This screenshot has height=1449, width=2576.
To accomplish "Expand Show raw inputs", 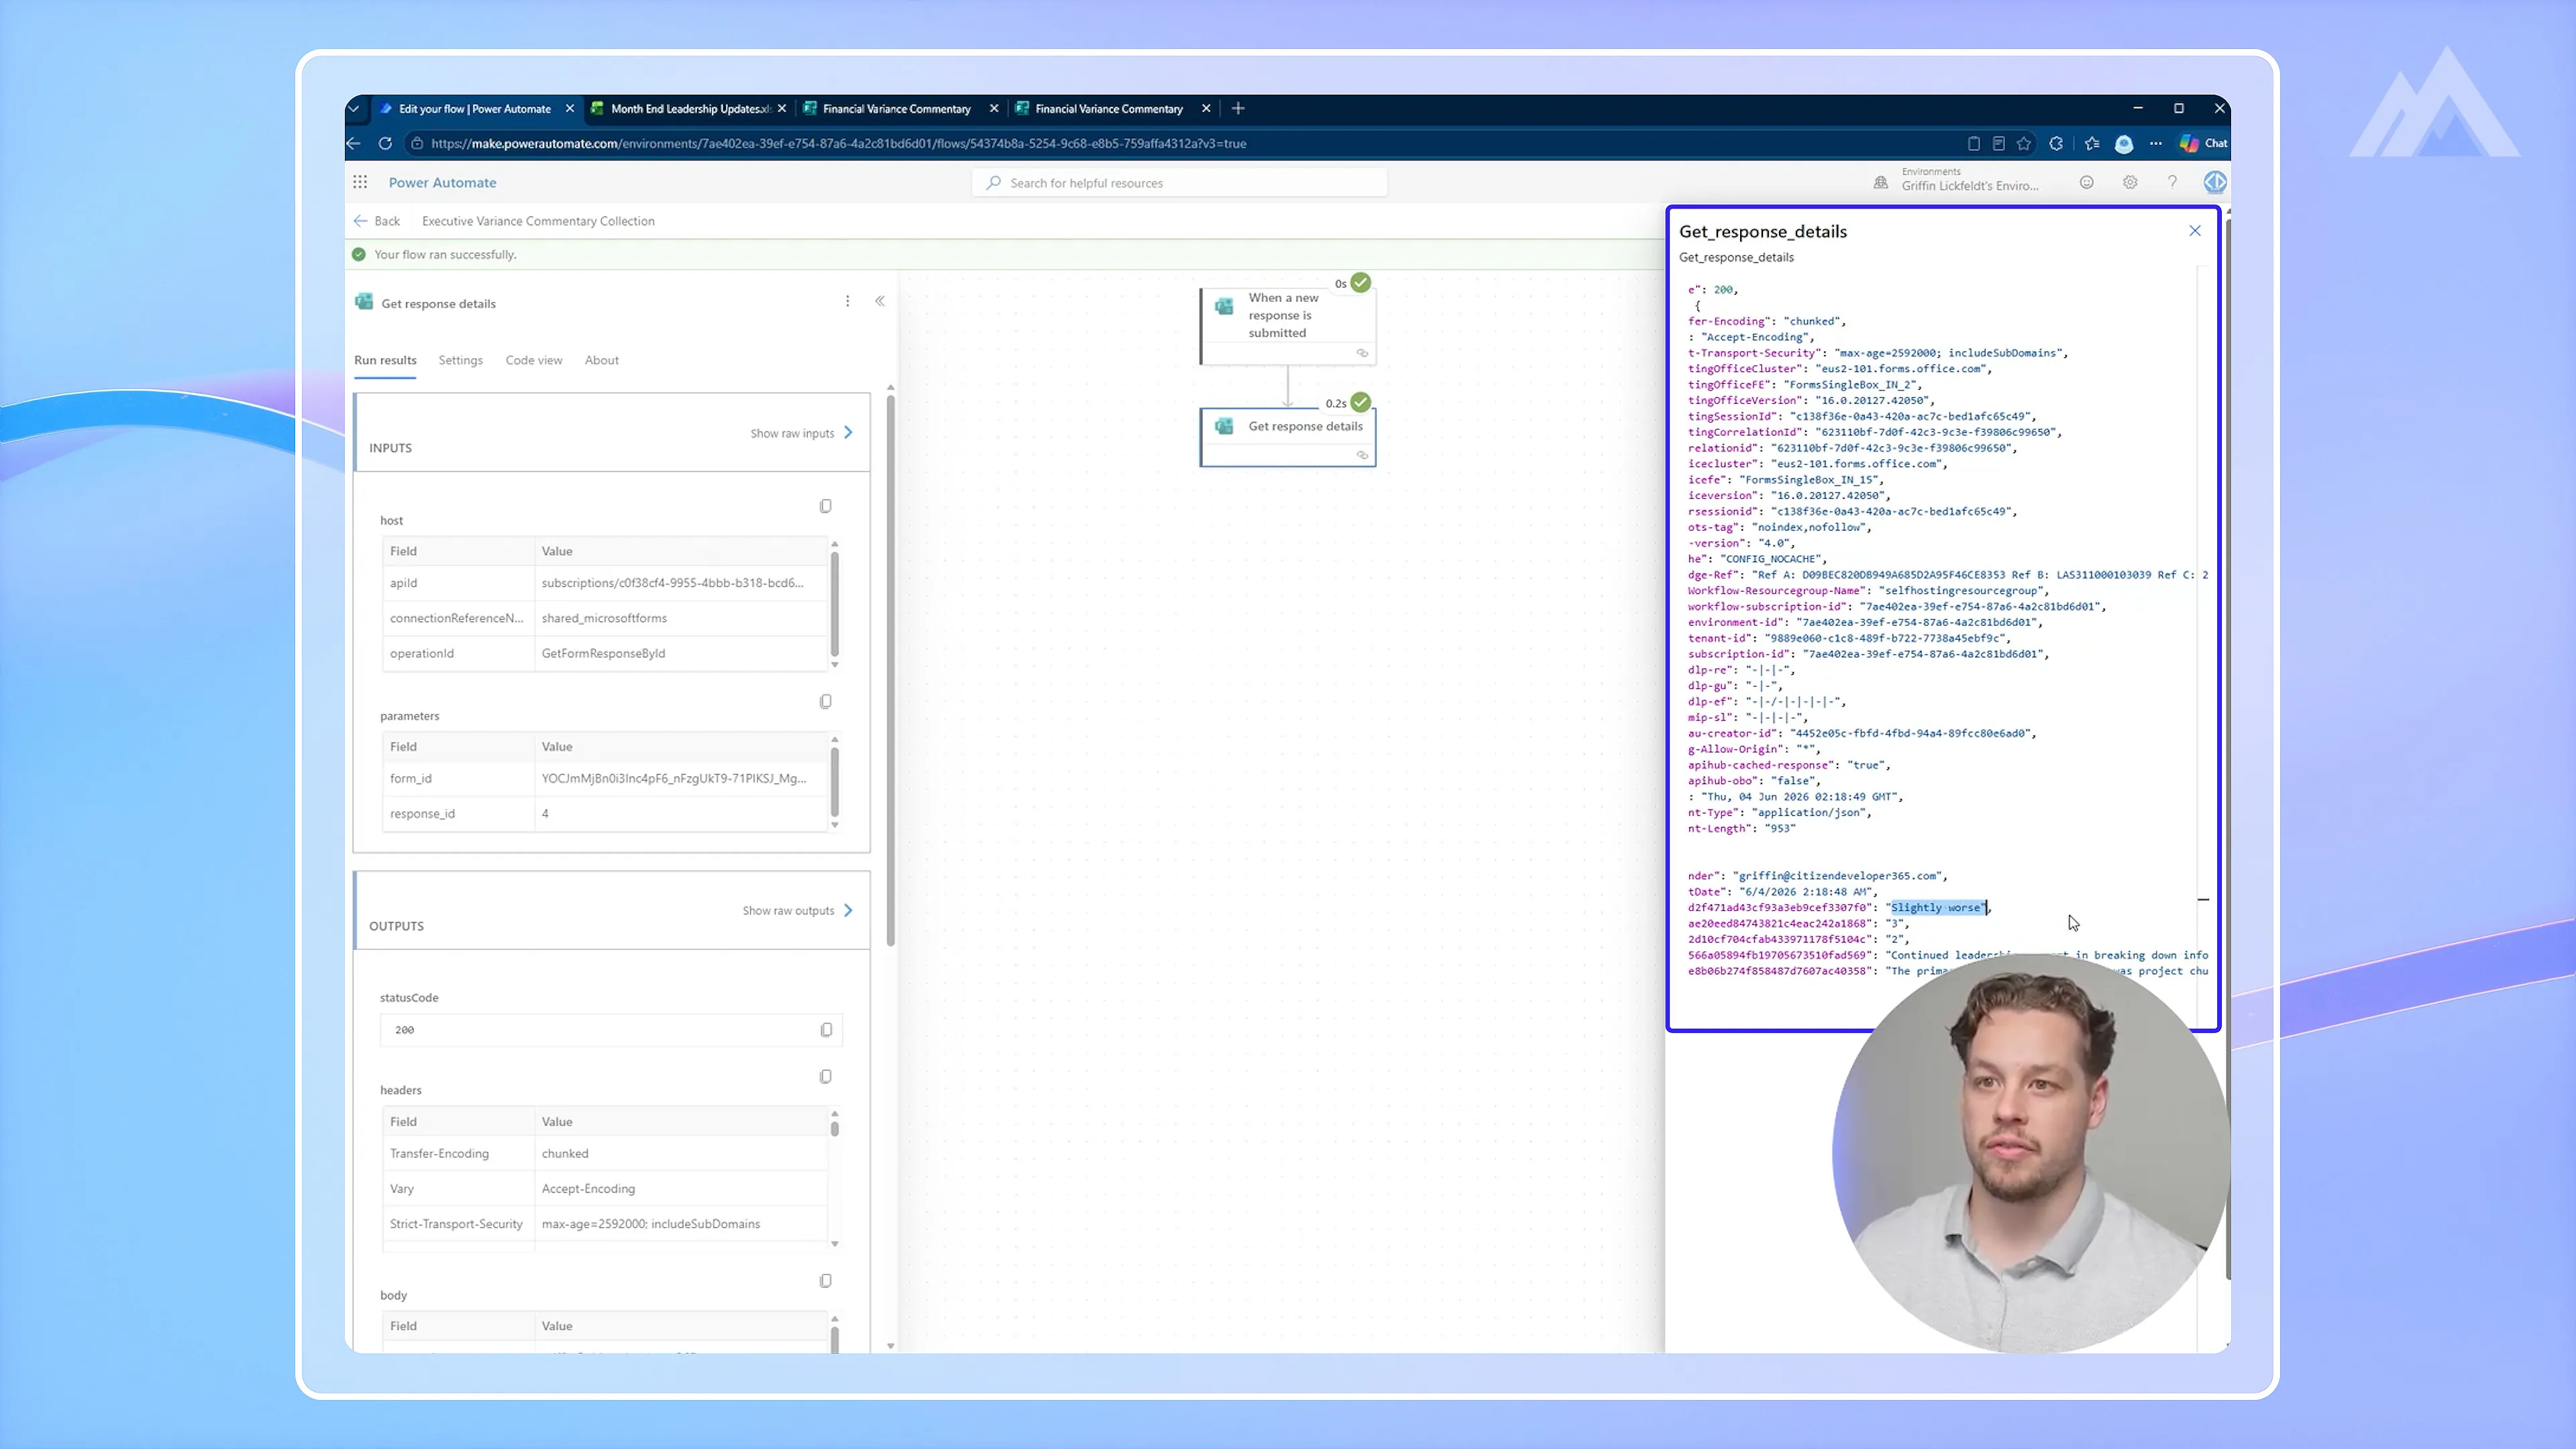I will (802, 433).
